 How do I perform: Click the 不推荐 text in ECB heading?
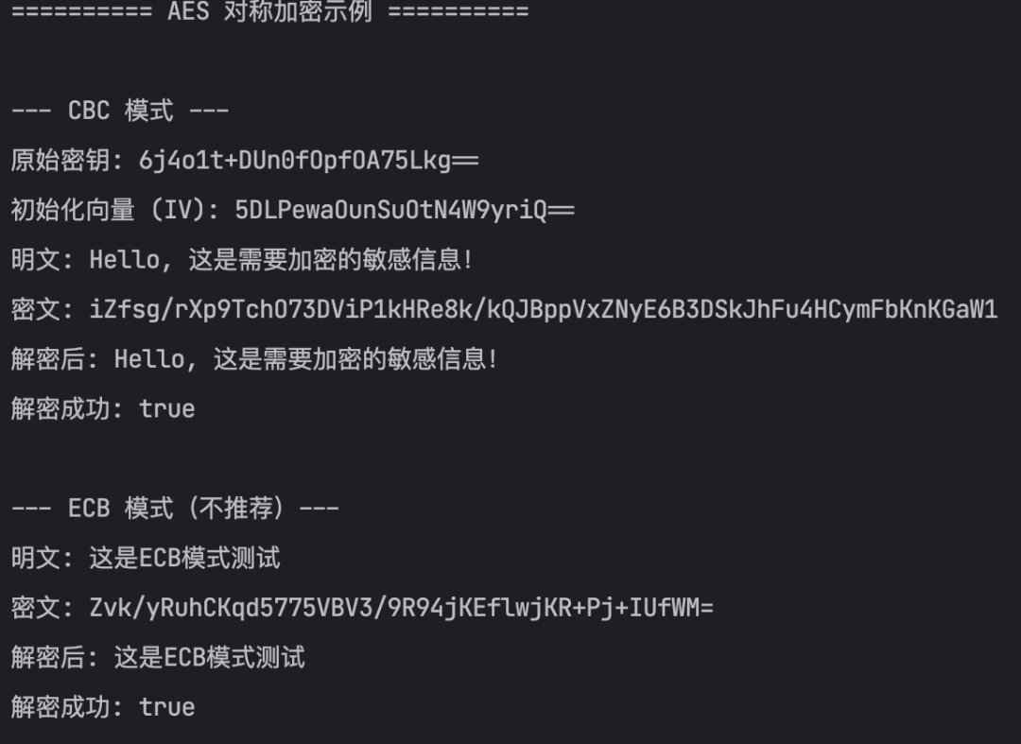click(235, 509)
